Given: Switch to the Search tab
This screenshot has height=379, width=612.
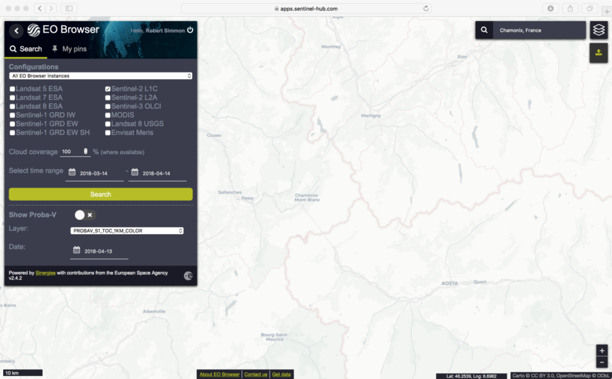Looking at the screenshot, I should pyautogui.click(x=26, y=49).
